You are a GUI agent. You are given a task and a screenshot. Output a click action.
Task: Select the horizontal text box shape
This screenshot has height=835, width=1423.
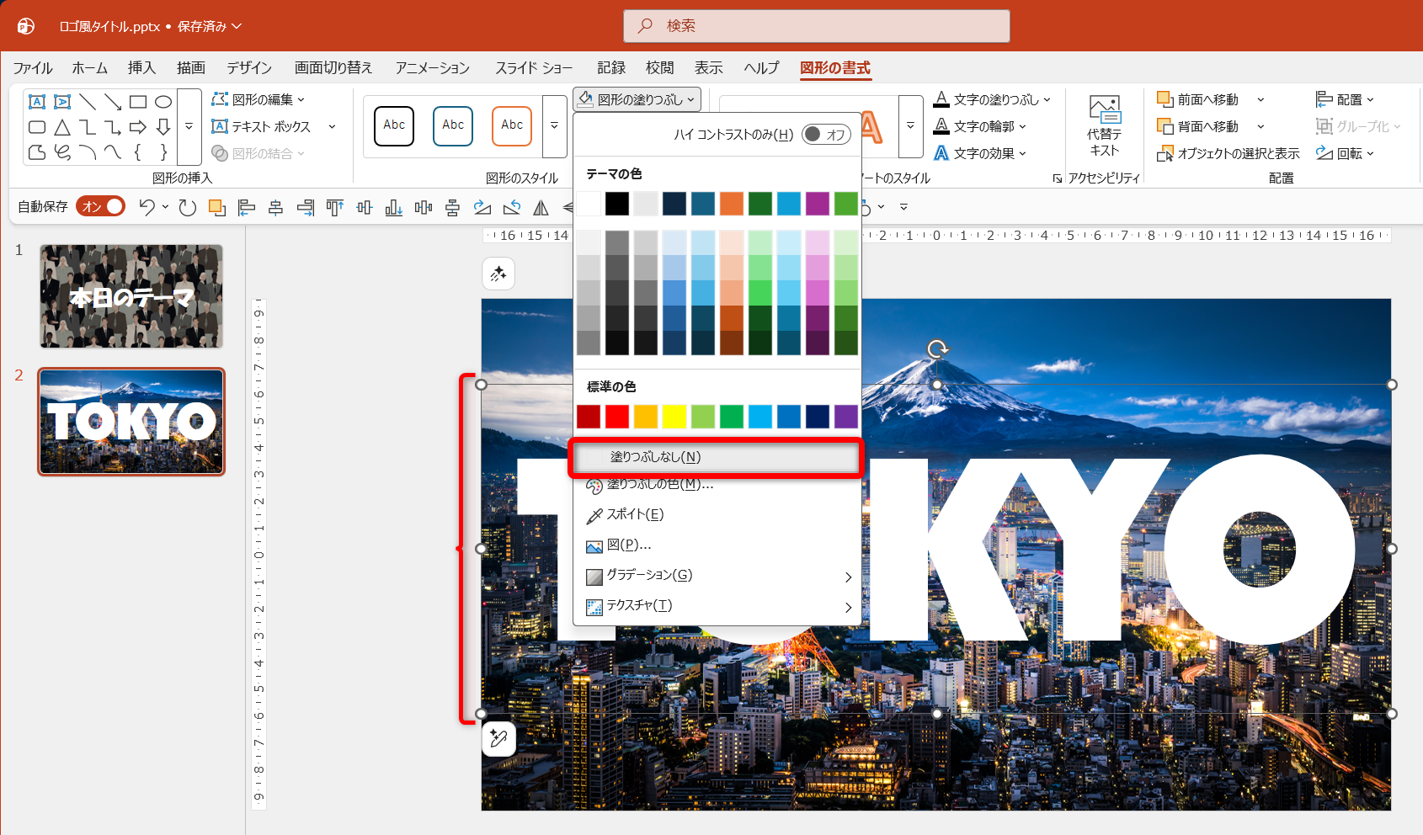point(37,102)
